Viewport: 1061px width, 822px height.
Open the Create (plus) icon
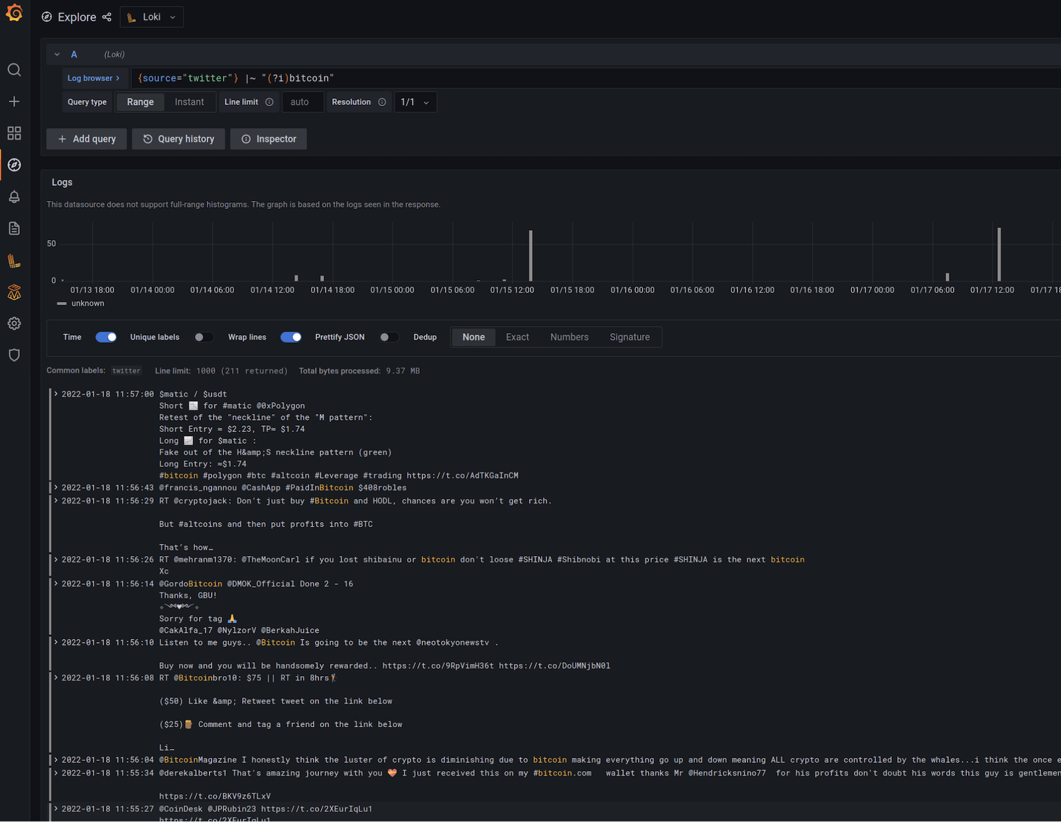(x=14, y=102)
